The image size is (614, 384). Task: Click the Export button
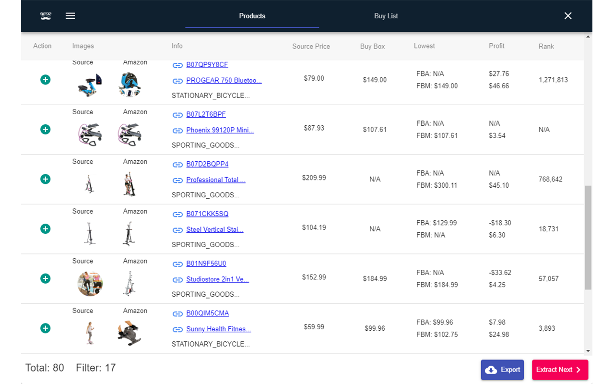point(502,370)
